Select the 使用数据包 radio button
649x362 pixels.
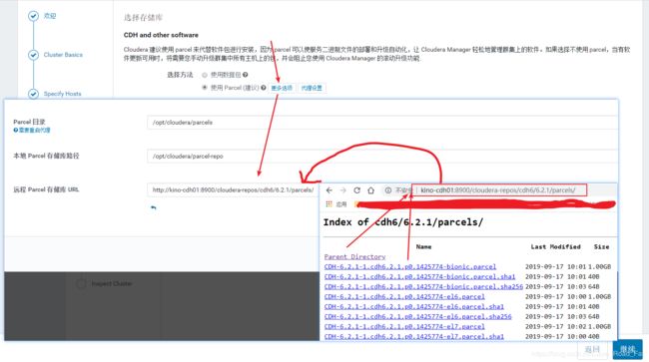coord(205,75)
